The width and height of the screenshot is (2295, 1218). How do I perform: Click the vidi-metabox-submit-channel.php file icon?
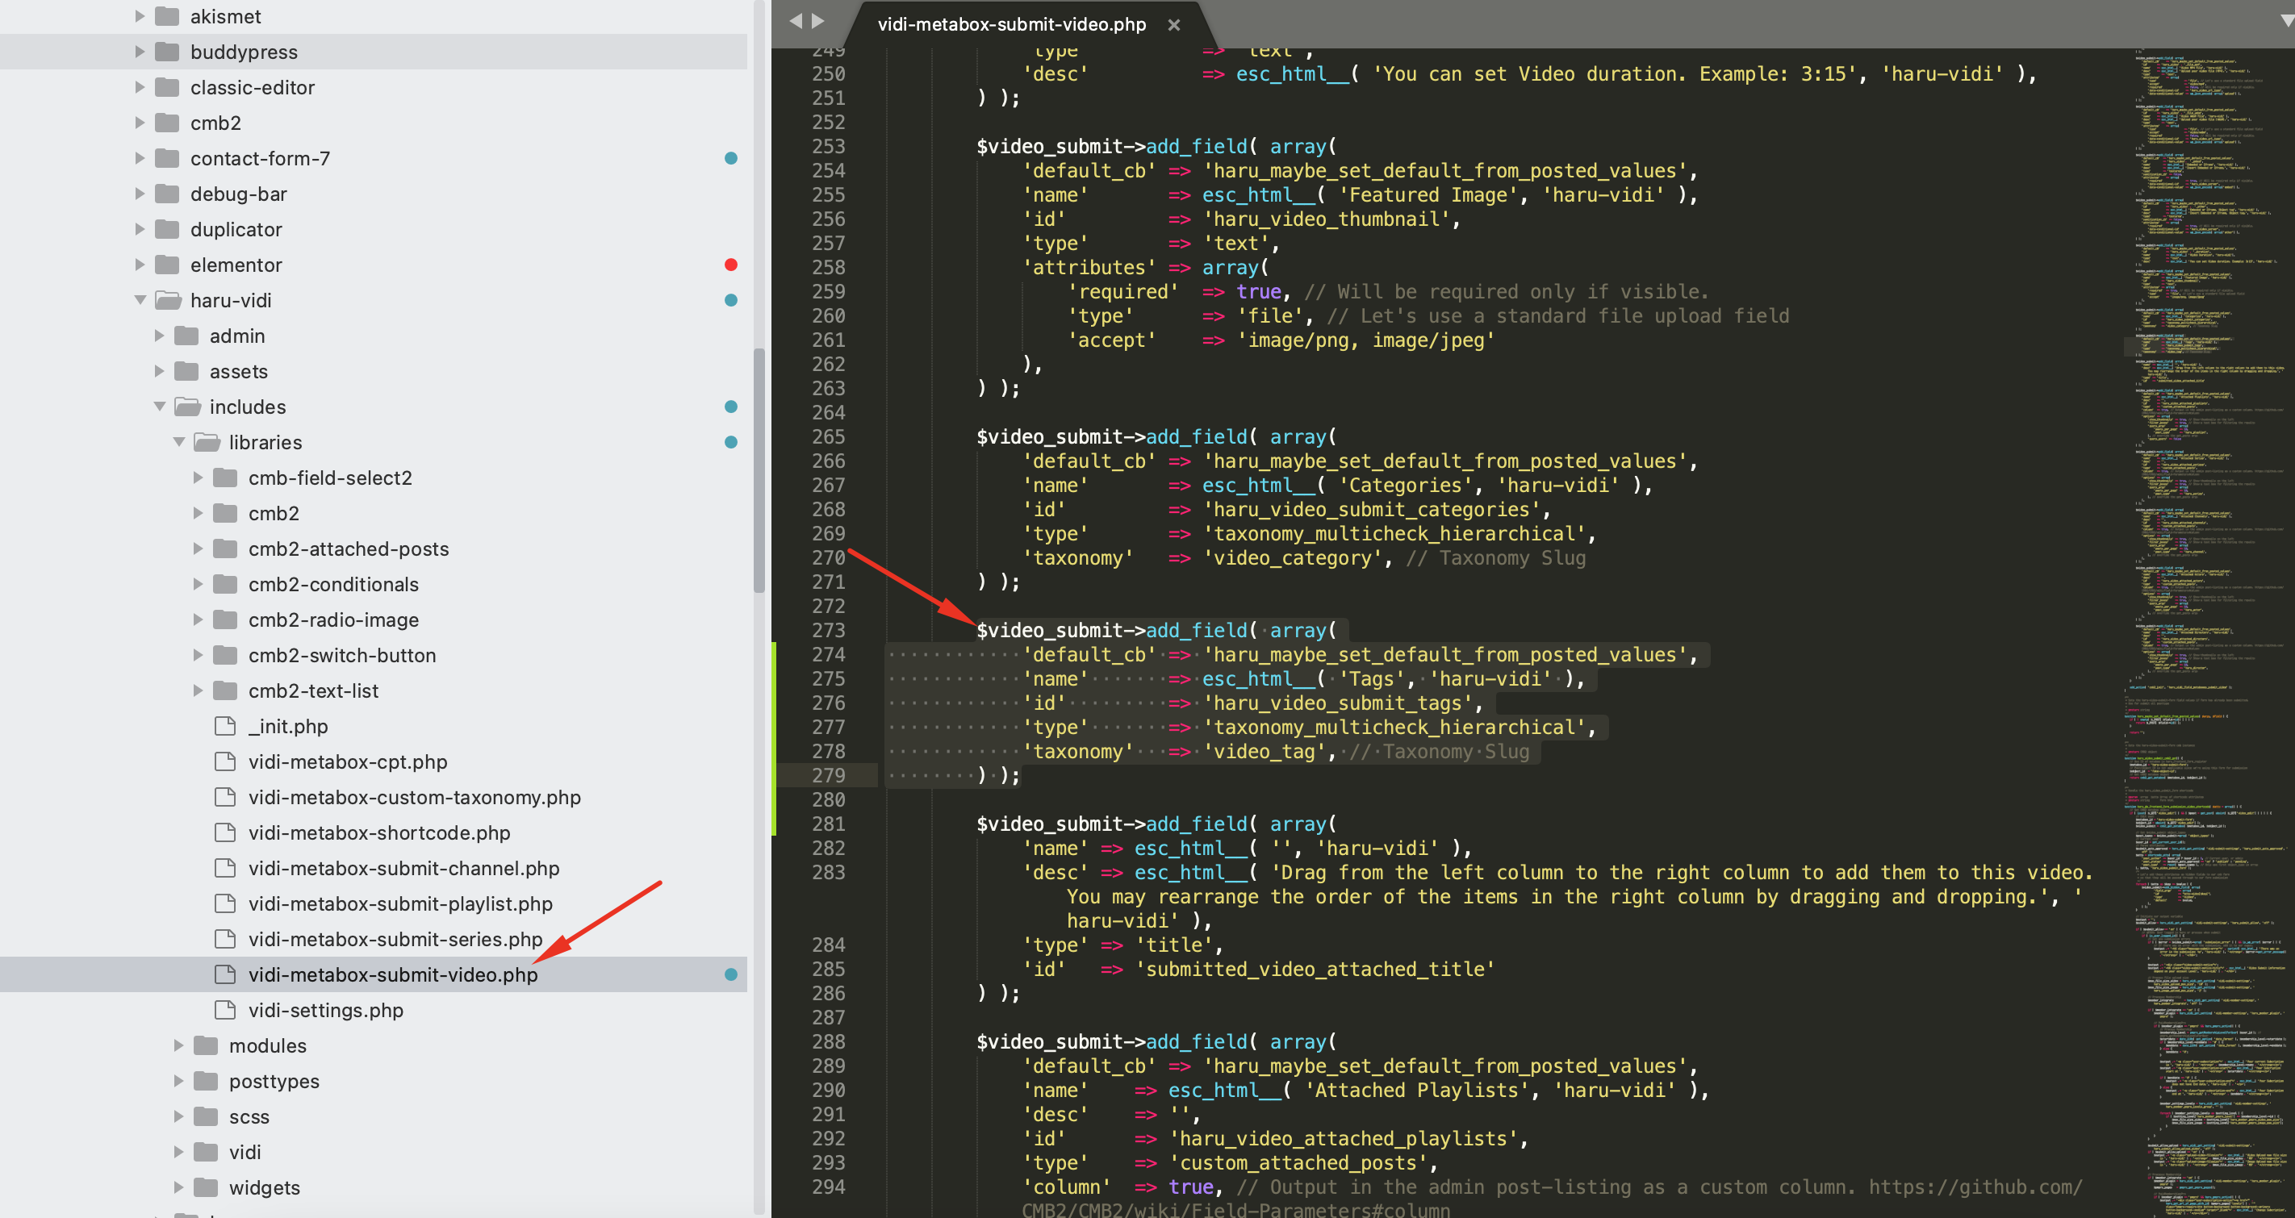(x=225, y=868)
